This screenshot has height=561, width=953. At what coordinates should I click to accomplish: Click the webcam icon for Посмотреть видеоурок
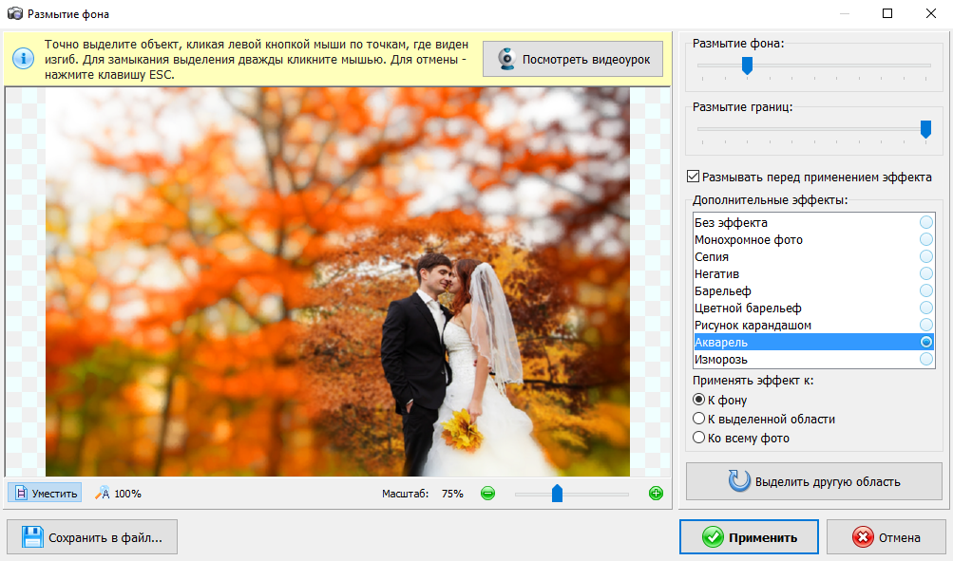coord(506,59)
